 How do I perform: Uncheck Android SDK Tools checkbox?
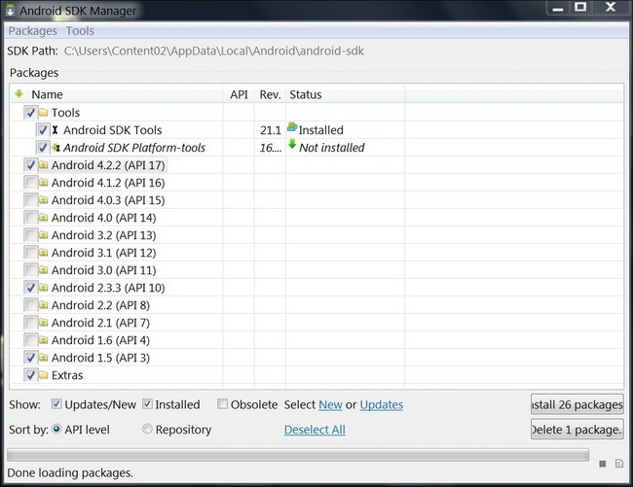43,129
